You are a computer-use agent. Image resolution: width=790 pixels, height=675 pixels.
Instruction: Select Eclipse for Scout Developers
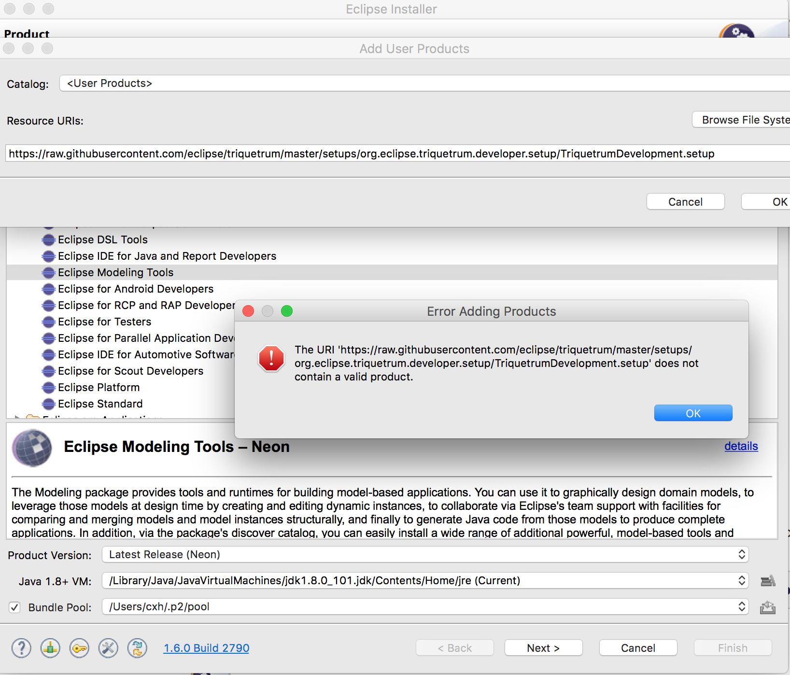click(130, 371)
